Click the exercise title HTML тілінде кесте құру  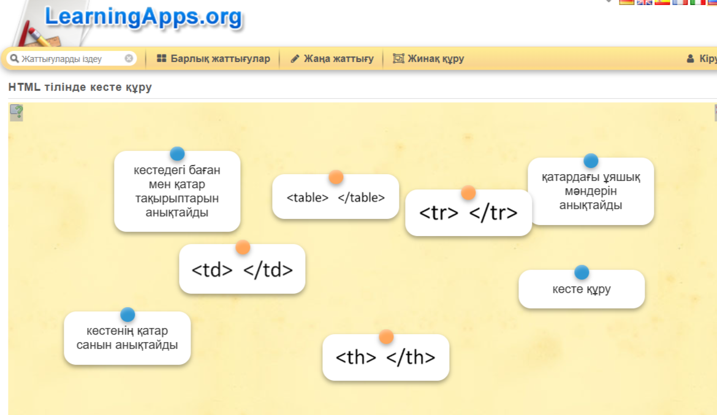tap(80, 87)
